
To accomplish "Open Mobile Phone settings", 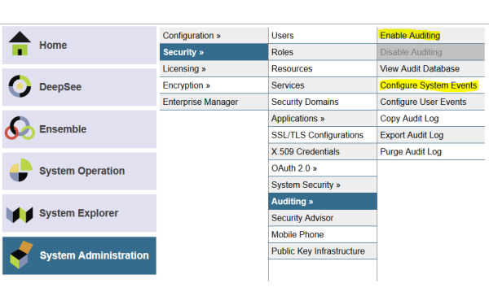I will (323, 234).
